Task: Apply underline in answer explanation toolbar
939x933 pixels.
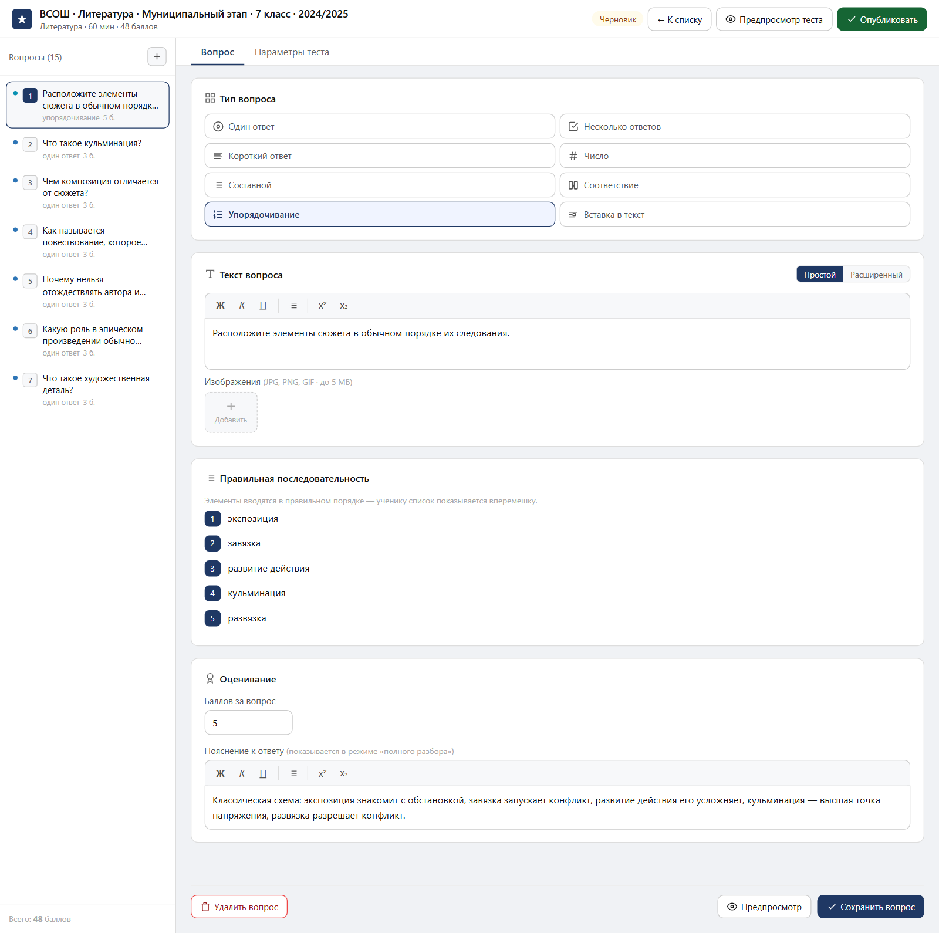Action: [x=263, y=773]
